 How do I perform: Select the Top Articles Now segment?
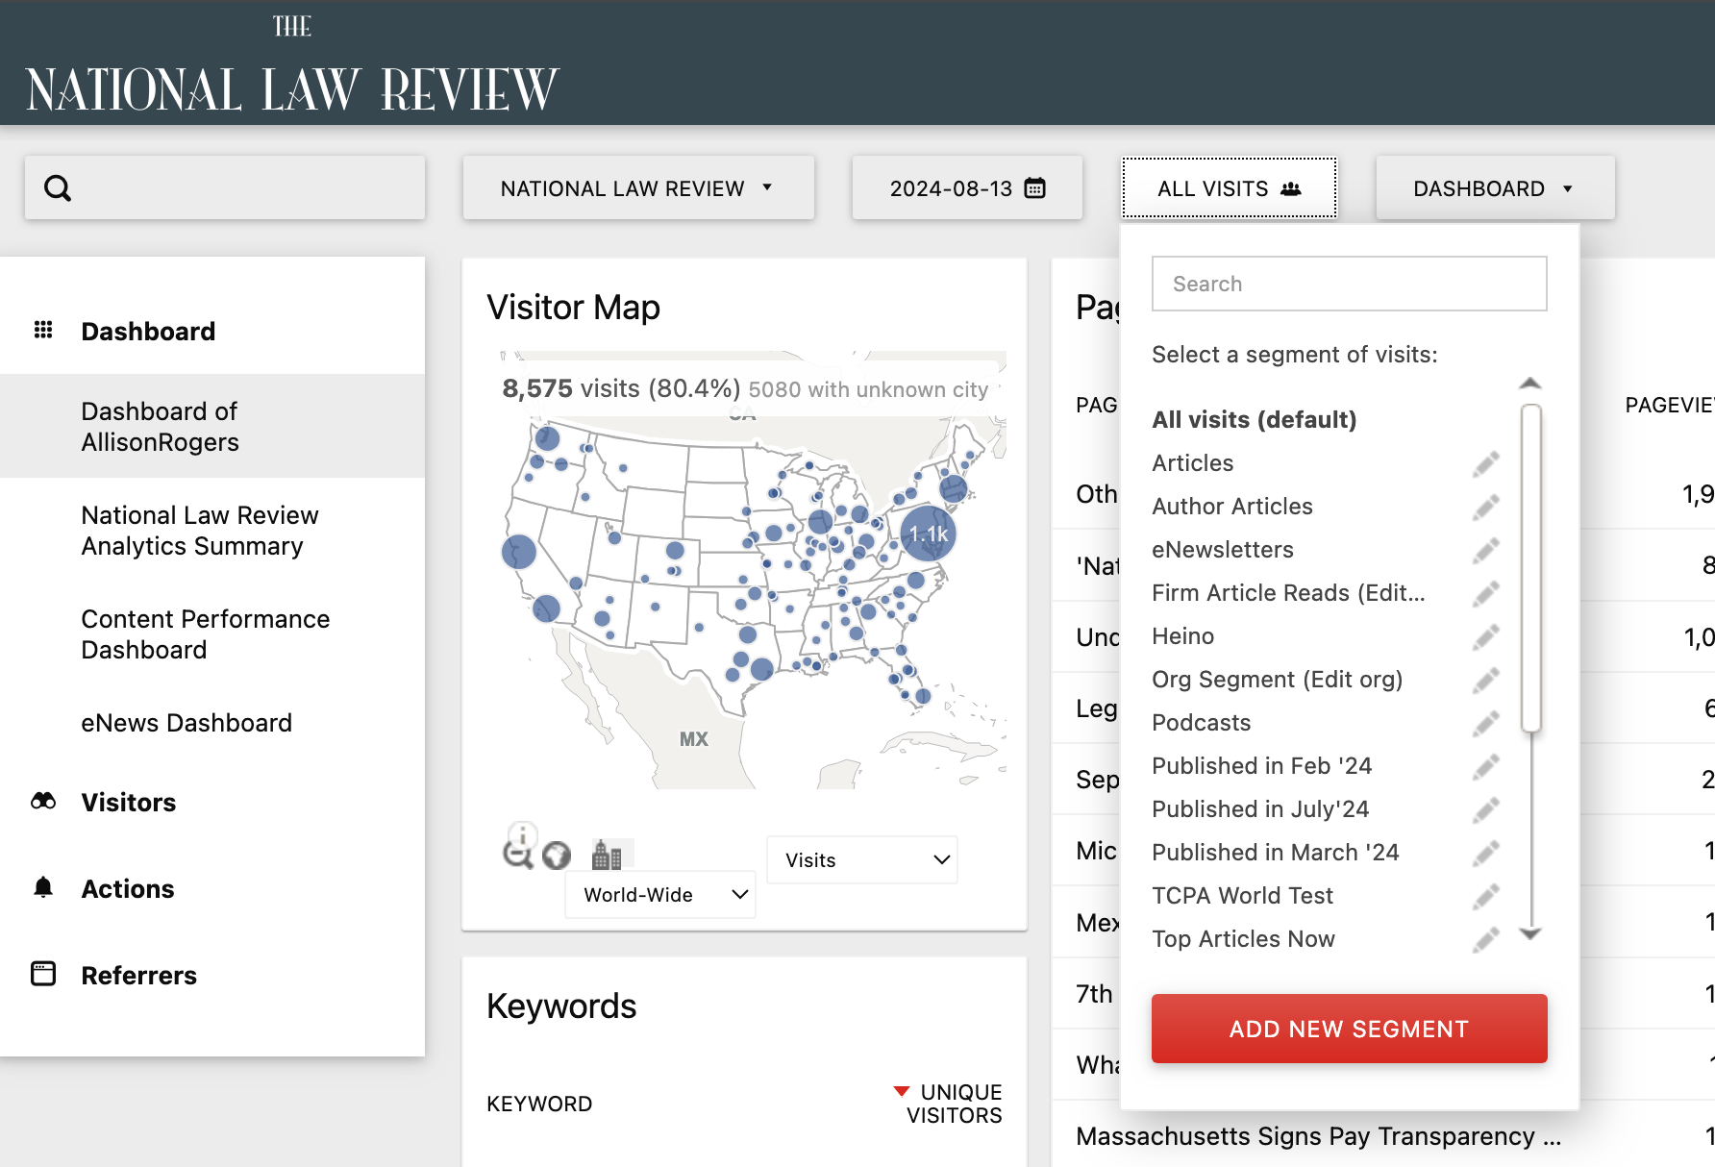(1243, 939)
